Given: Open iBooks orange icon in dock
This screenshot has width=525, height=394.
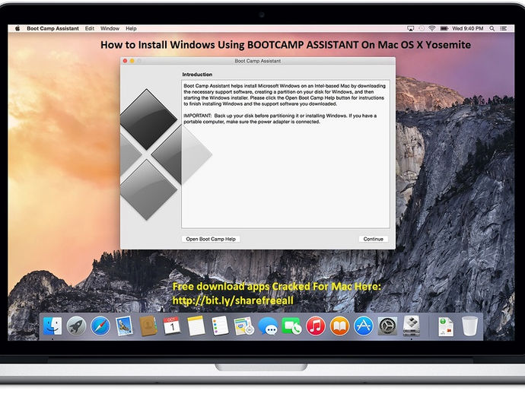Looking at the screenshot, I should pyautogui.click(x=339, y=326).
